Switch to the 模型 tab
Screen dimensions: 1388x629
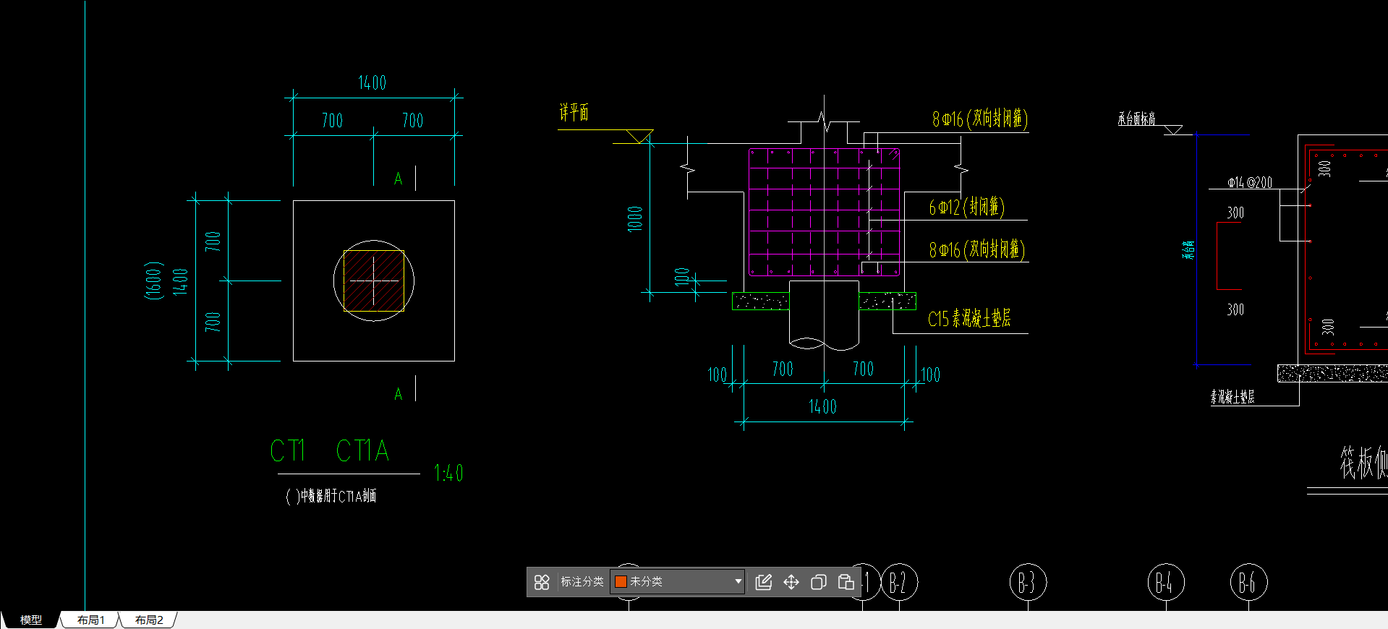30,620
